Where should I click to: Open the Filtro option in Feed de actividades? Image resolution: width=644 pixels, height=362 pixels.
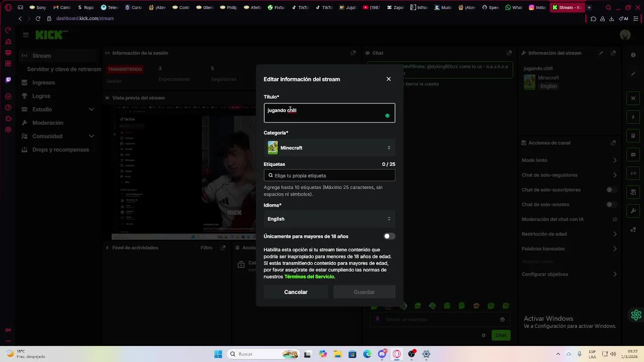(206, 248)
